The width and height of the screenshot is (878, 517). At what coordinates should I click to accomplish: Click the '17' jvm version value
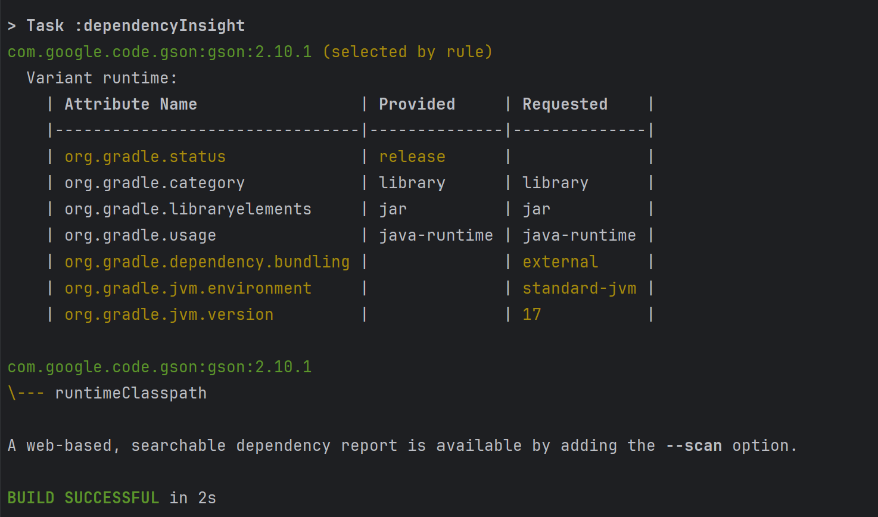531,314
